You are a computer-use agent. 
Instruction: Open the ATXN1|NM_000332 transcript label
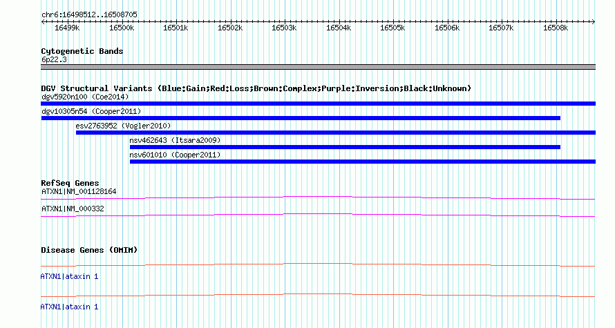pos(73,209)
